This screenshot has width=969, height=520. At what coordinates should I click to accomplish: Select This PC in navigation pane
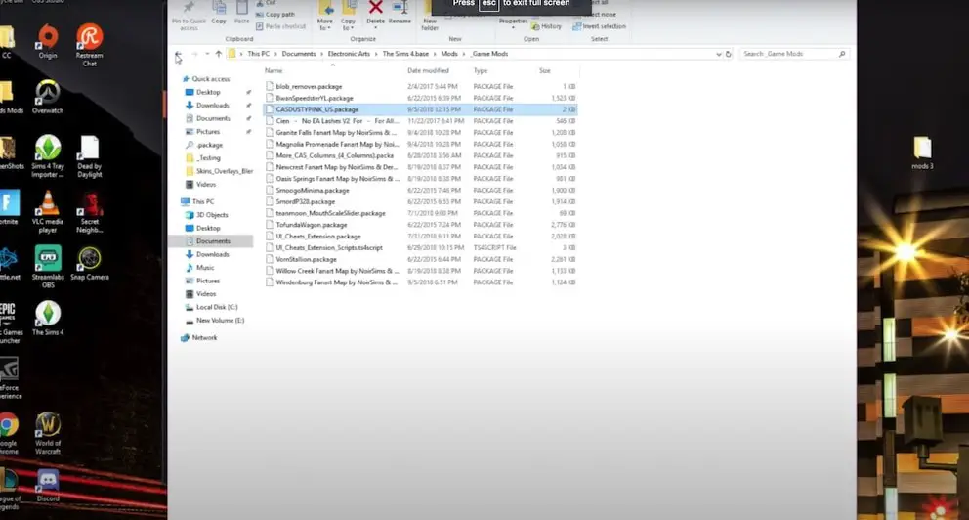tap(203, 201)
